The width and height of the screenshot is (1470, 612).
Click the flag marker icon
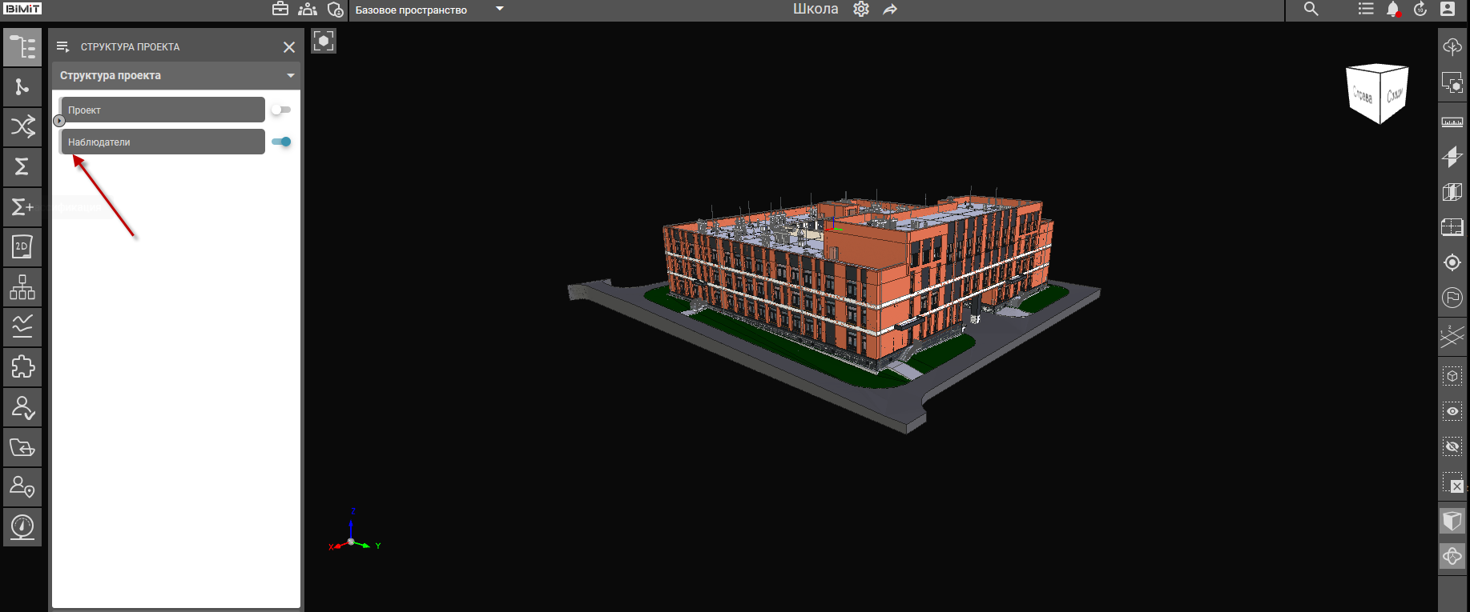[x=1452, y=298]
